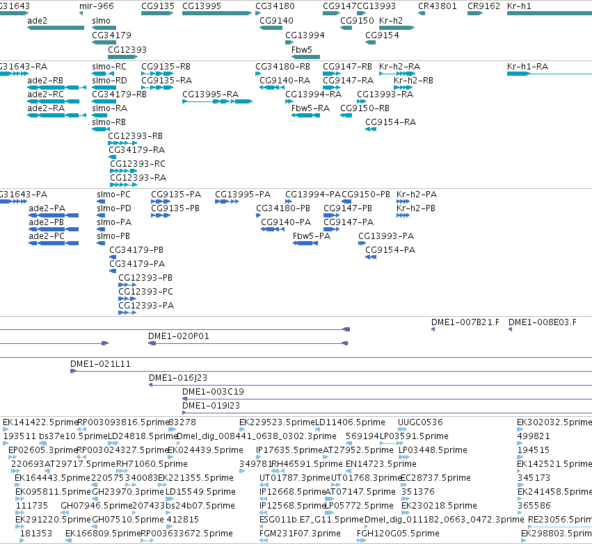This screenshot has height=544, width=592.
Task: Select the CG9150 gene label
Action: click(x=357, y=21)
